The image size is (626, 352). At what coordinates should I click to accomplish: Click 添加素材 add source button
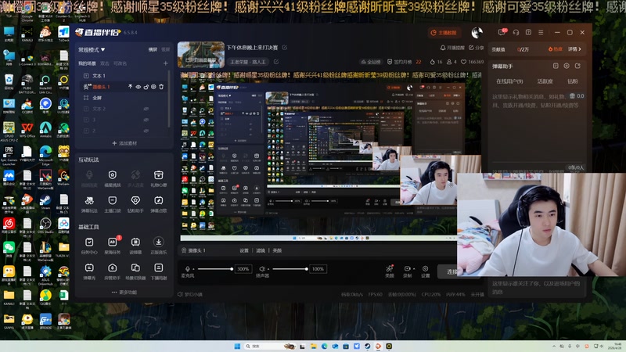pos(124,143)
